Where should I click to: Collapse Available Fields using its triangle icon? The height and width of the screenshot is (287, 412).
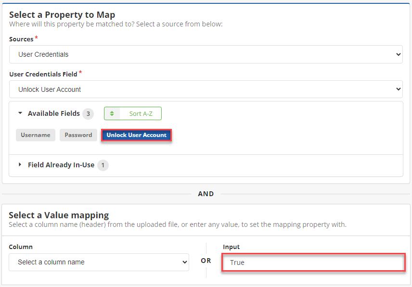(x=20, y=113)
